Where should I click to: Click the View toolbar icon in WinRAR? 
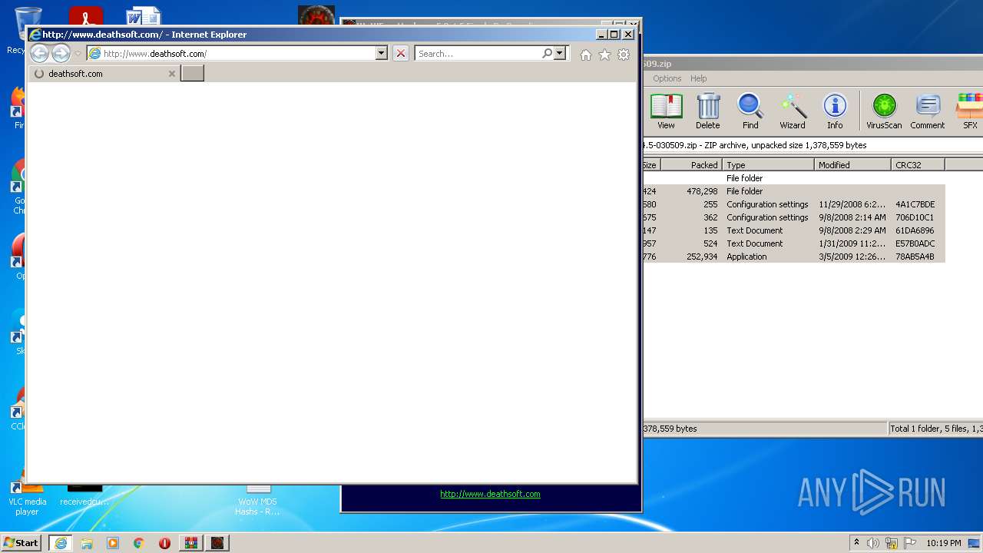click(x=666, y=111)
